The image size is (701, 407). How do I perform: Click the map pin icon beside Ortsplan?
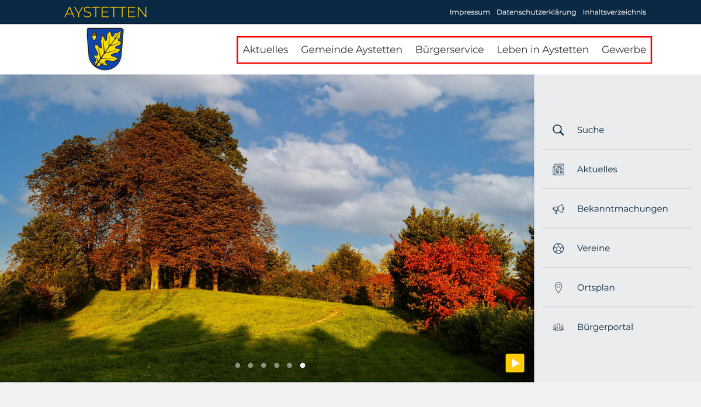(558, 287)
